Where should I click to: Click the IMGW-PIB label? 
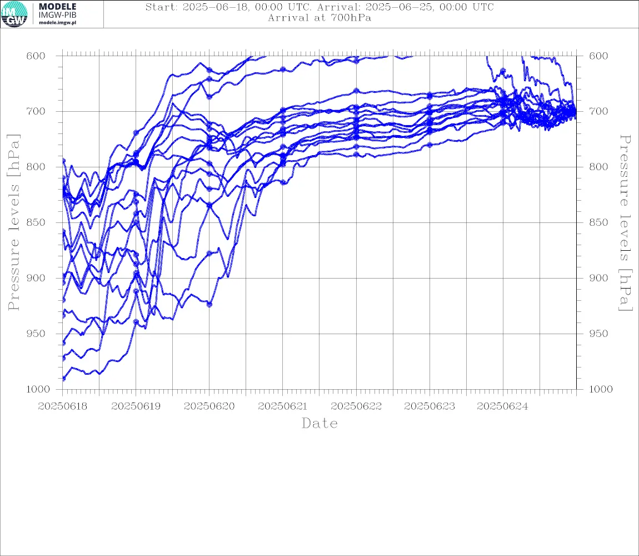[57, 15]
